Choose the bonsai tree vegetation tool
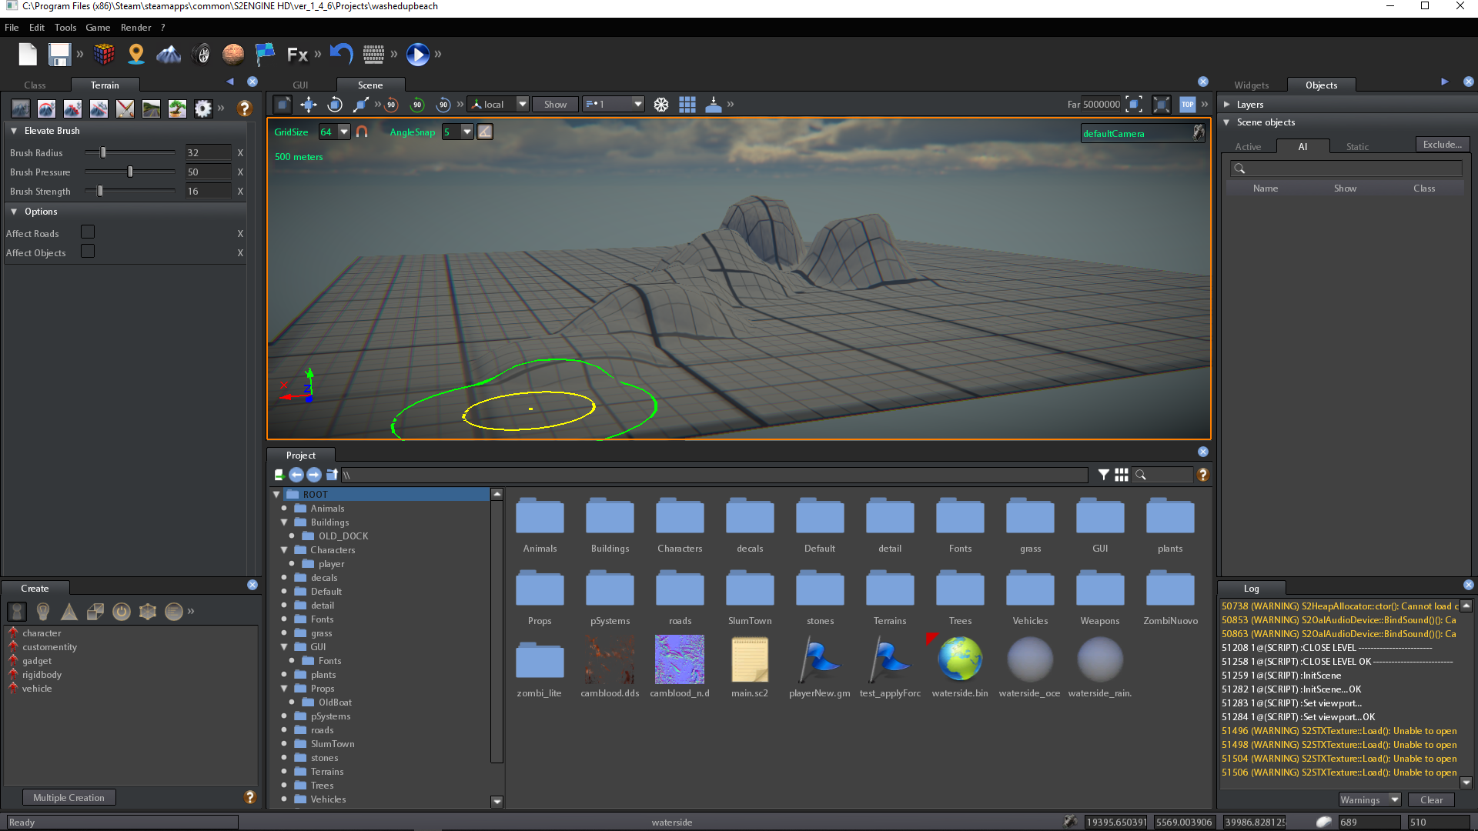Viewport: 1478px width, 831px height. coord(177,109)
